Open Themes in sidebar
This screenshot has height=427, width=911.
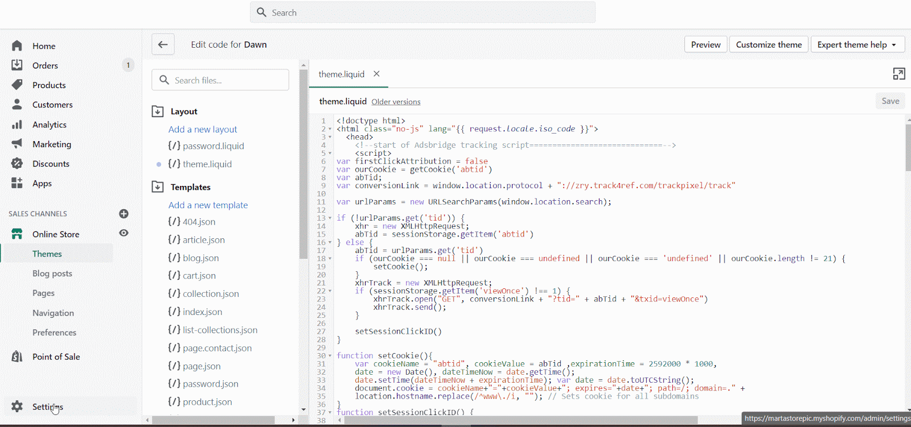coord(47,254)
